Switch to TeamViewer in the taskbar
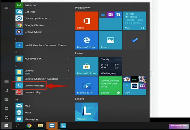This screenshot has height=130, width=190. point(52,125)
